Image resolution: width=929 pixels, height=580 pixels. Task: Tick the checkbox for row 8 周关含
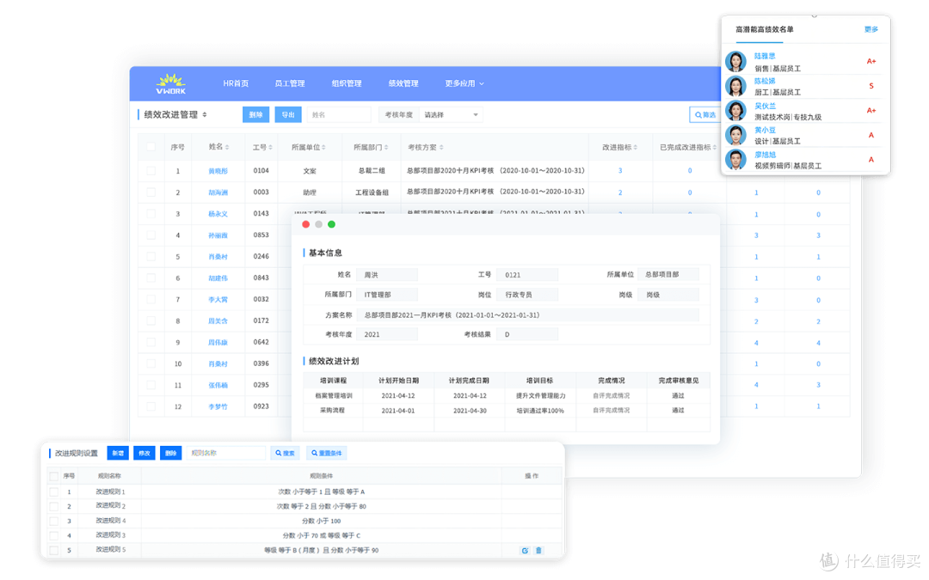coord(151,321)
